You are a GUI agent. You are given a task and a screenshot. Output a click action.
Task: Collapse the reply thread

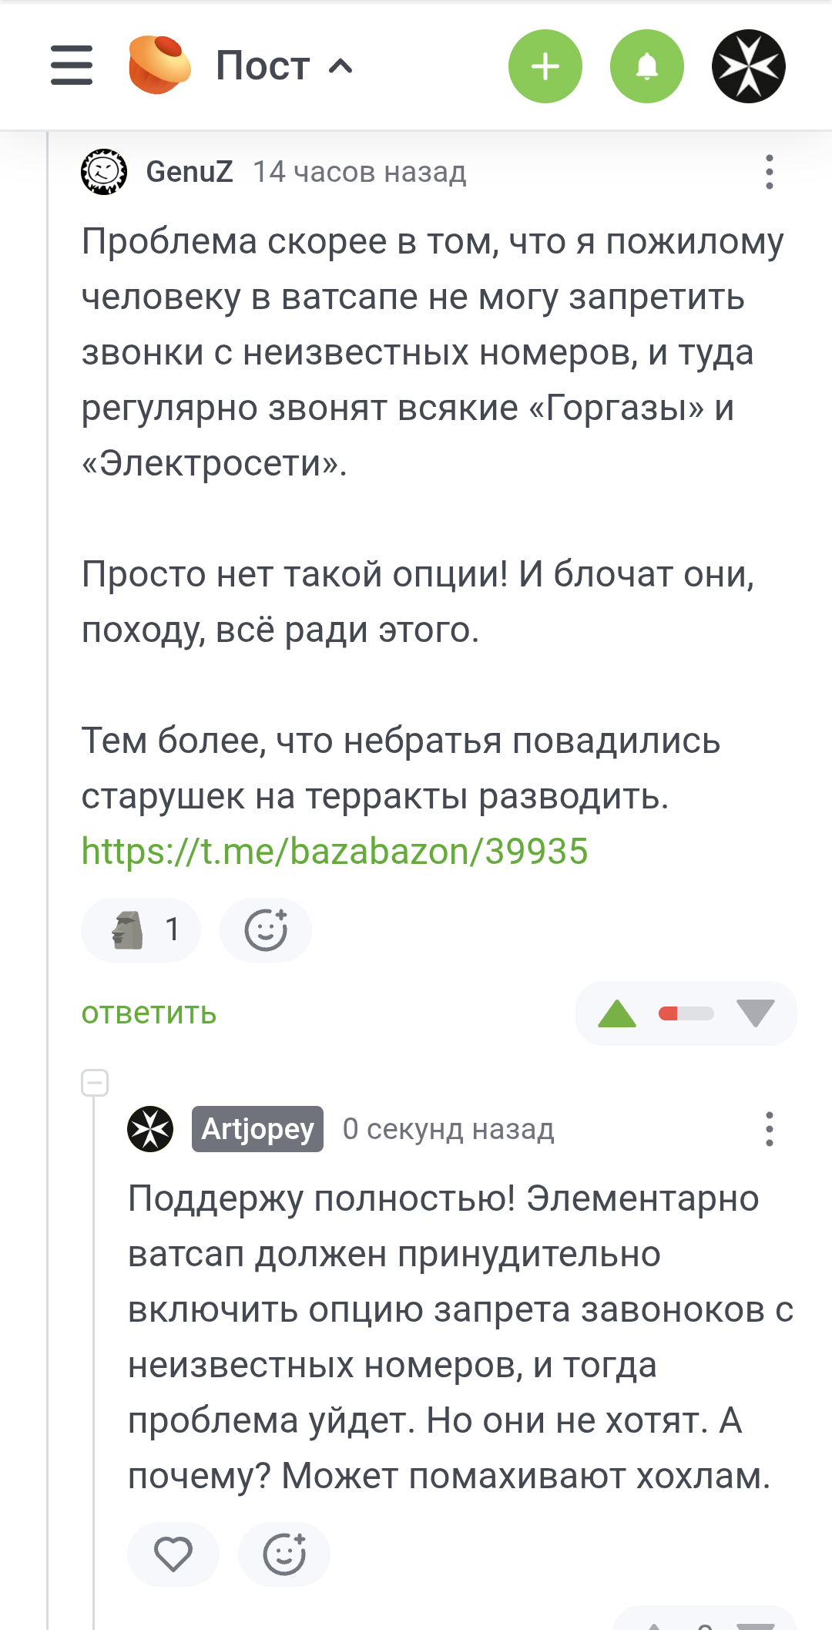(x=95, y=1083)
